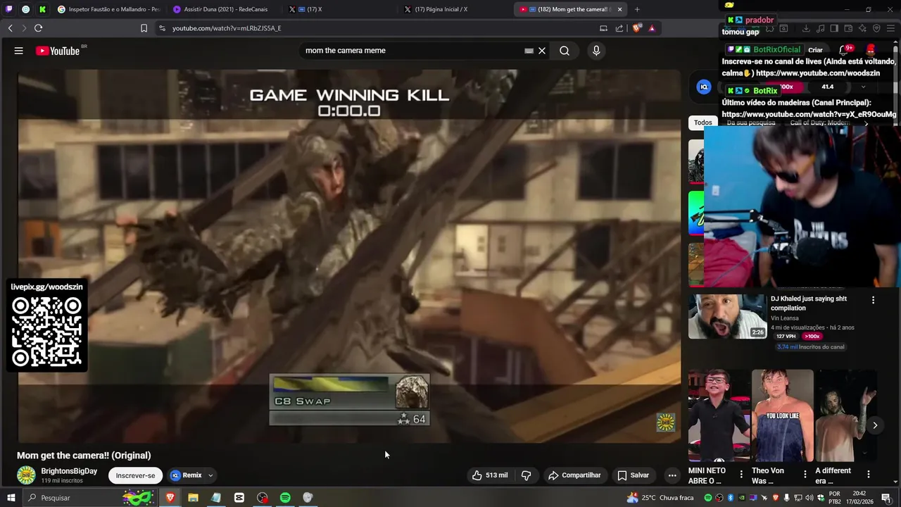Dislike the video with thumbs down
The image size is (901, 507).
pyautogui.click(x=527, y=475)
